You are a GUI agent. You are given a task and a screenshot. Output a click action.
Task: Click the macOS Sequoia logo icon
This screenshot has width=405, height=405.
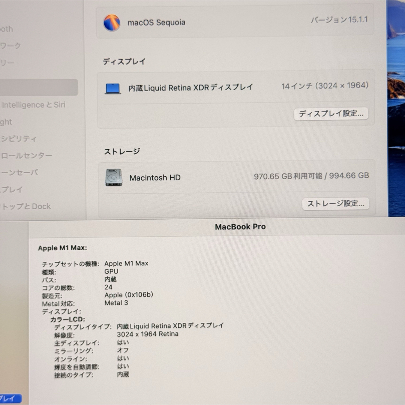coord(112,23)
